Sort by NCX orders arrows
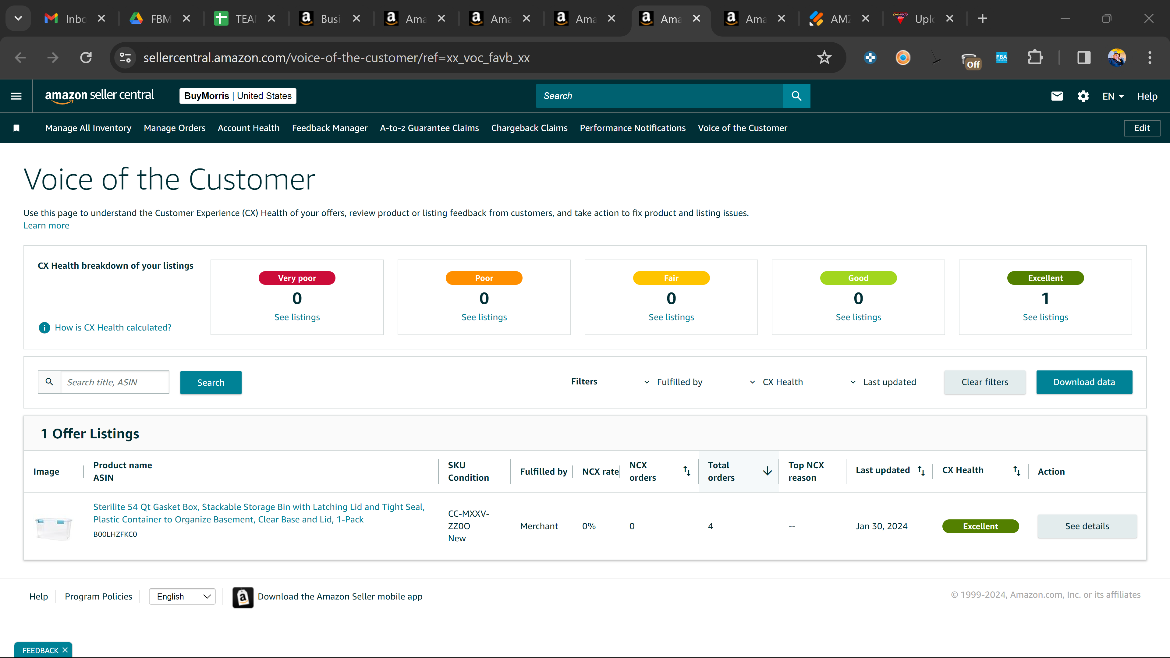This screenshot has height=658, width=1170. pyautogui.click(x=687, y=471)
